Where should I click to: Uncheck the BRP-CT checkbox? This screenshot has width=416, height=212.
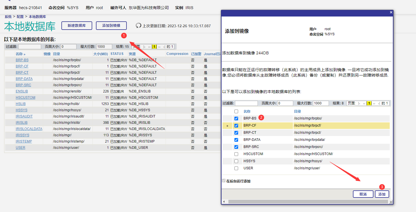[x=236, y=133]
